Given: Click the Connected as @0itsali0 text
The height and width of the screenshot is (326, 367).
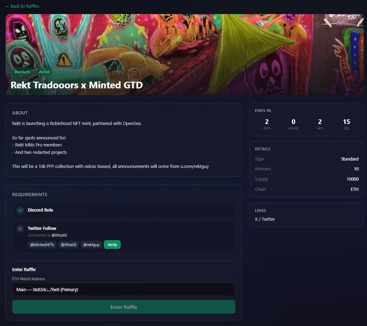Looking at the screenshot, I should [x=47, y=235].
